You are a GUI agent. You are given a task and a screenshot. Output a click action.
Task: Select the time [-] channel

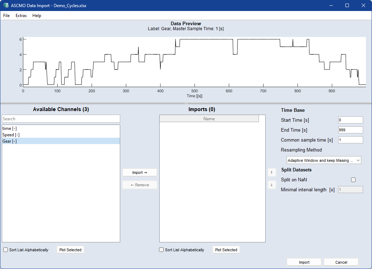tap(9, 128)
